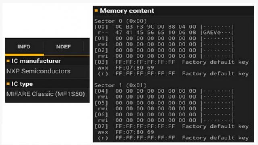This screenshot has height=145, width=258.
Task: Click the Memory content header
Action: [127, 11]
